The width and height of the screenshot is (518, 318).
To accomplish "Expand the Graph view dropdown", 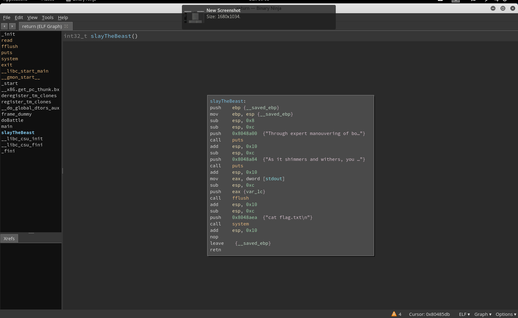I will click(483, 314).
